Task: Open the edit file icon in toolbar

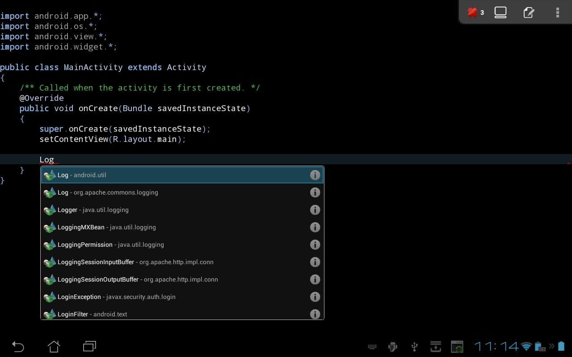Action: pos(529,12)
